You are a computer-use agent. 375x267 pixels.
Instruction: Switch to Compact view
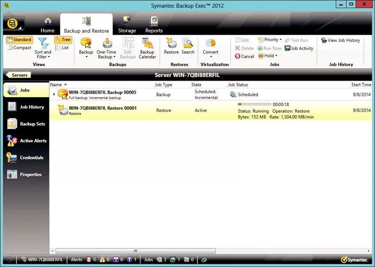(19, 47)
